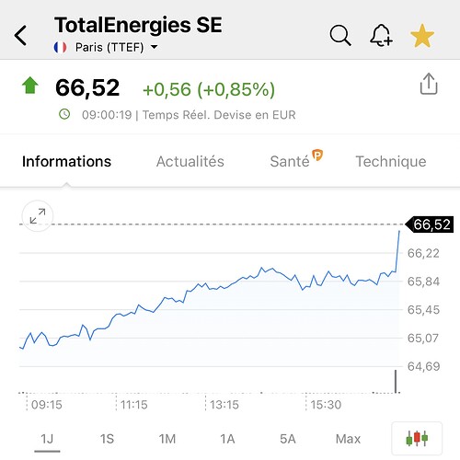460x460 pixels.
Task: Click the clock icon by the timestamp
Action: (64, 114)
